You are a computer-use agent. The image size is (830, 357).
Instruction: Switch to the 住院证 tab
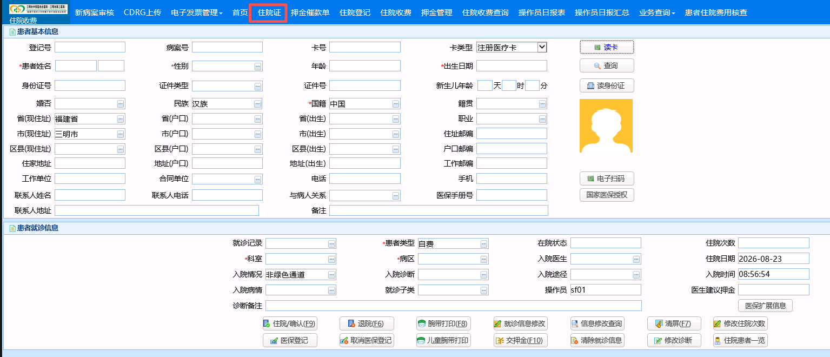(x=269, y=12)
